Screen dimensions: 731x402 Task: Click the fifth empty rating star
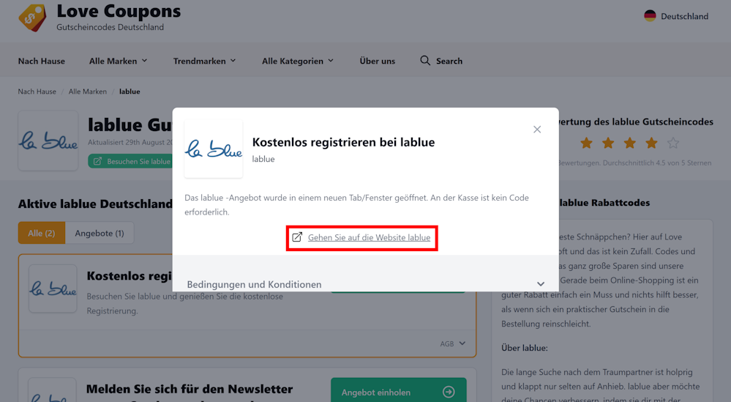coord(672,143)
